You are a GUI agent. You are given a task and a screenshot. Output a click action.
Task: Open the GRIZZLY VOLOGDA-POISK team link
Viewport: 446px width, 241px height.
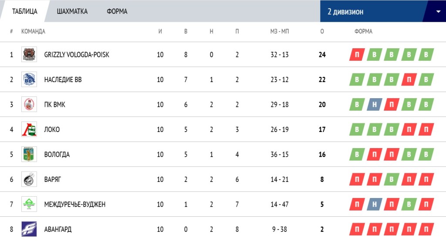pos(77,54)
